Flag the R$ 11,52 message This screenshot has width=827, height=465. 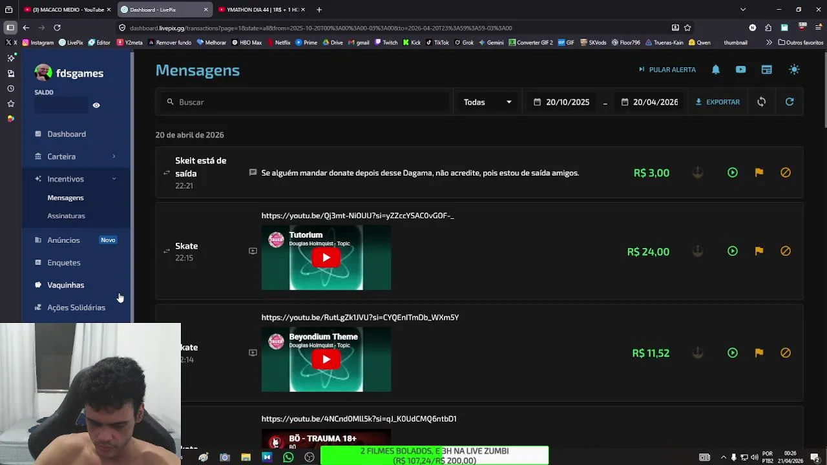[759, 353]
